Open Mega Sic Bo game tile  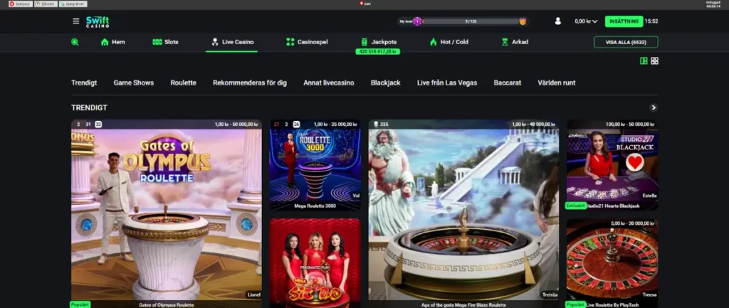pos(315,263)
